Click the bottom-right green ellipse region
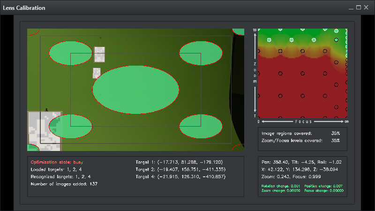 coord(201,126)
